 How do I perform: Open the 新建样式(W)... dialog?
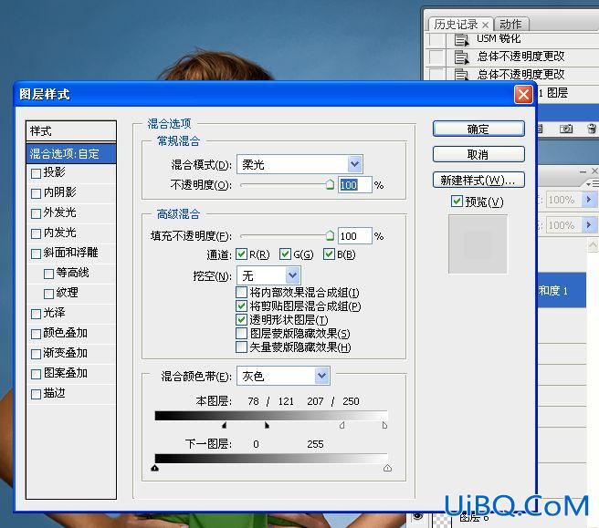tap(478, 180)
